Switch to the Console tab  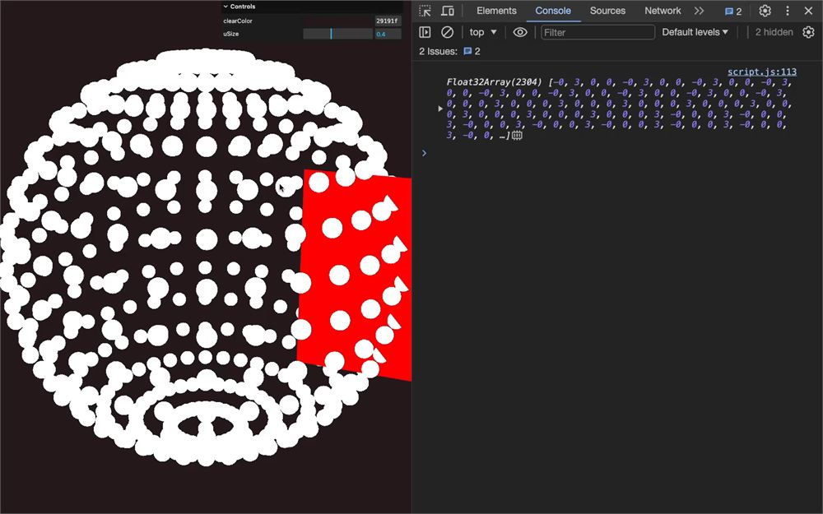click(x=553, y=11)
